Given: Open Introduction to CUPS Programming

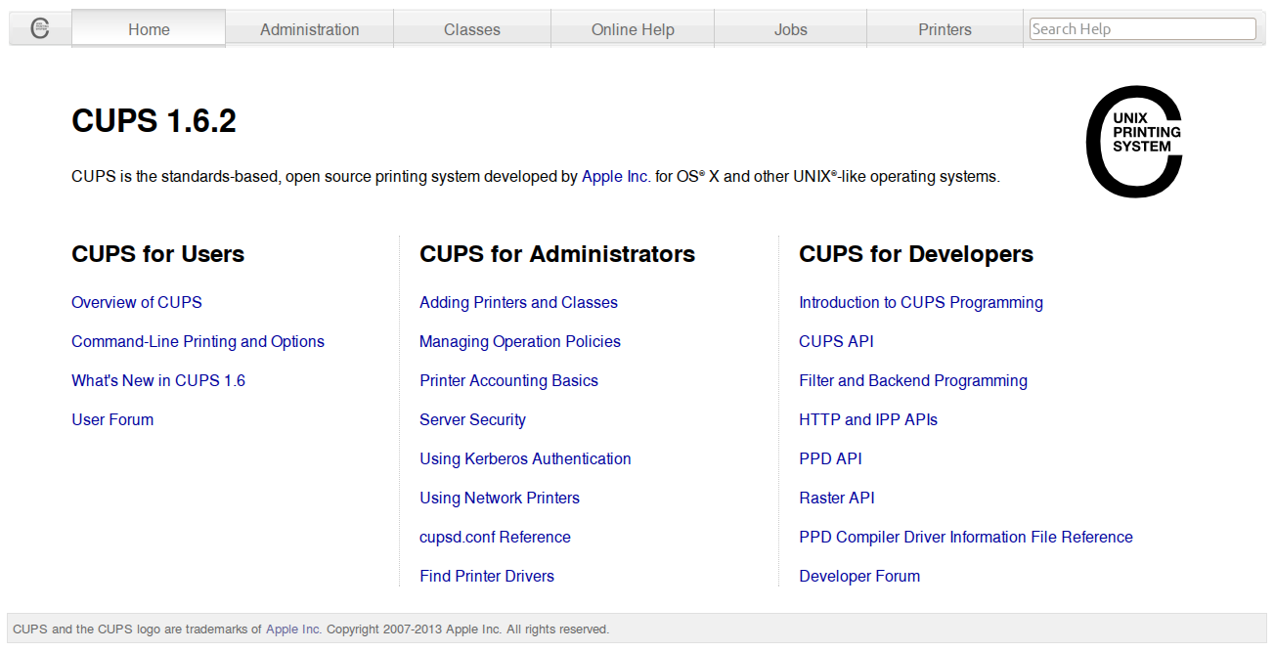Looking at the screenshot, I should (x=921, y=302).
